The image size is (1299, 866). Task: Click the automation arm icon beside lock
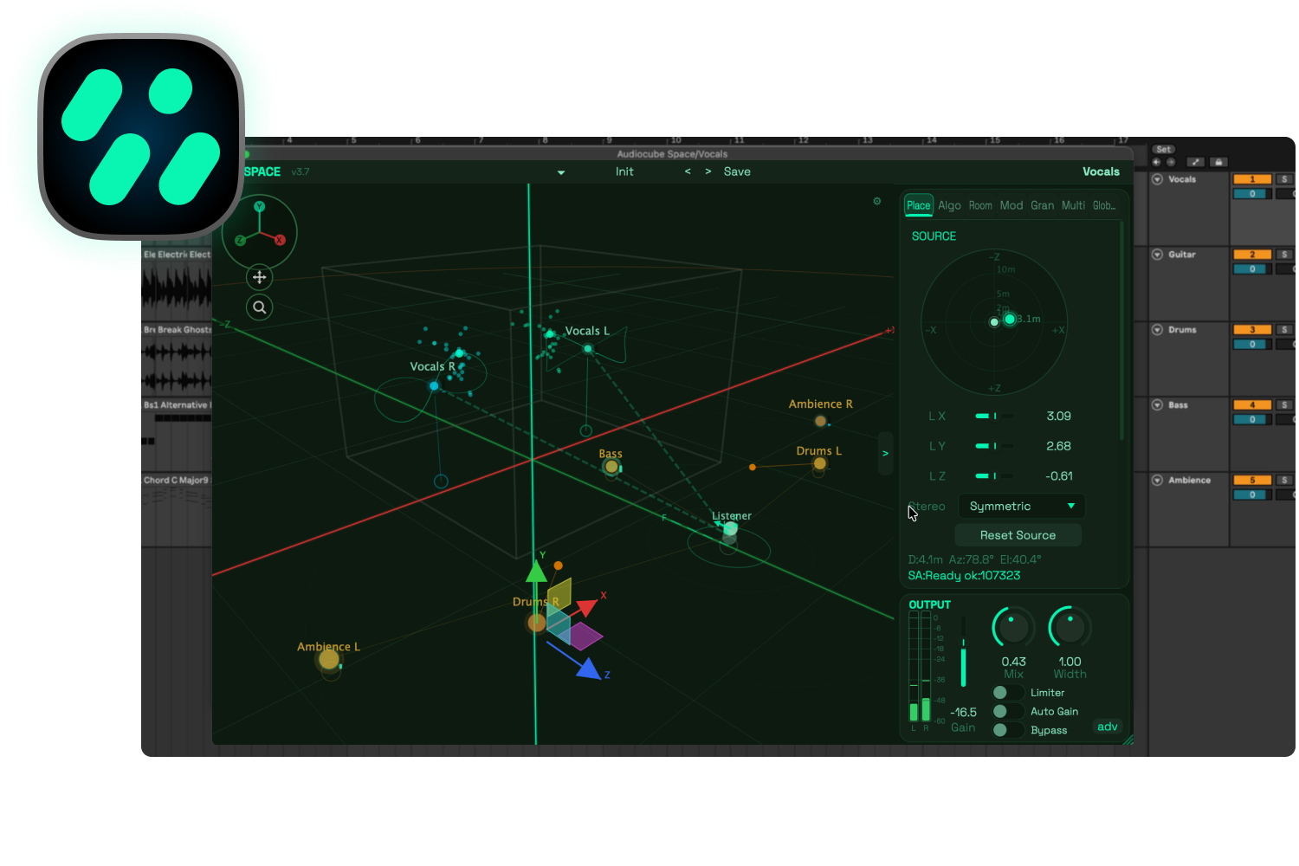click(1195, 162)
